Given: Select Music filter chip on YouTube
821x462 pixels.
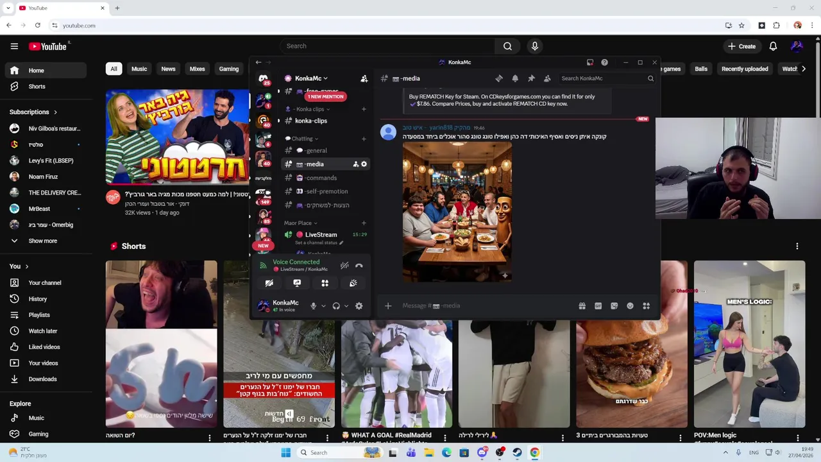Looking at the screenshot, I should point(139,69).
